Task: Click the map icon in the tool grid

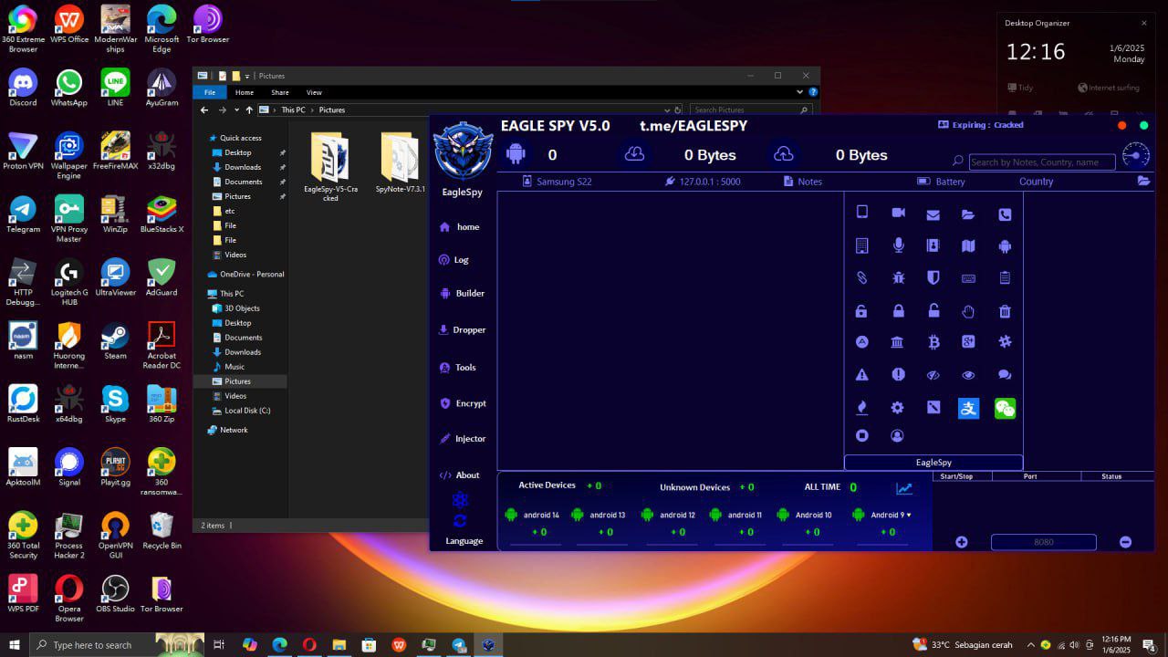Action: point(968,245)
